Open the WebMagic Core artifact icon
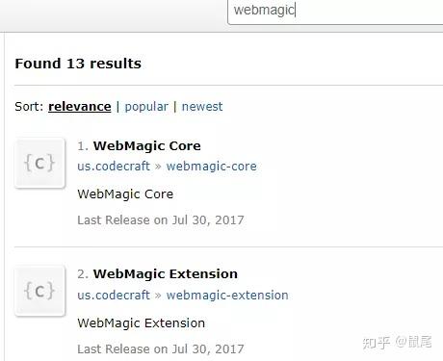 click(39, 163)
